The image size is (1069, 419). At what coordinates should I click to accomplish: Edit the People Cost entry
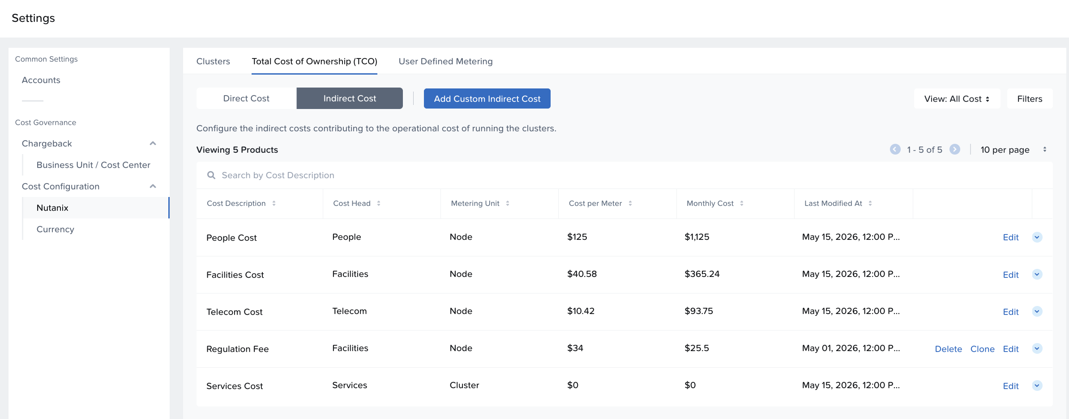pyautogui.click(x=1011, y=237)
